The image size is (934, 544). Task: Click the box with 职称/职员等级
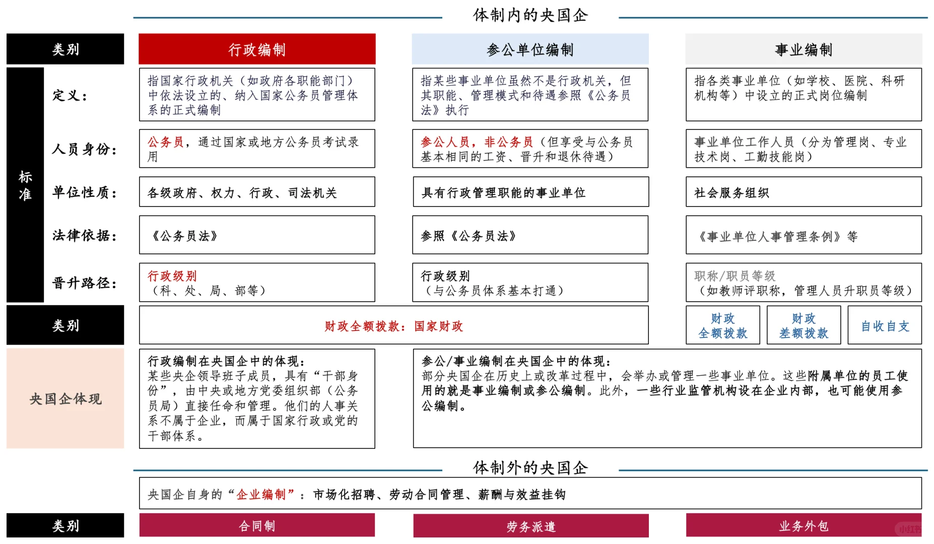pyautogui.click(x=804, y=283)
